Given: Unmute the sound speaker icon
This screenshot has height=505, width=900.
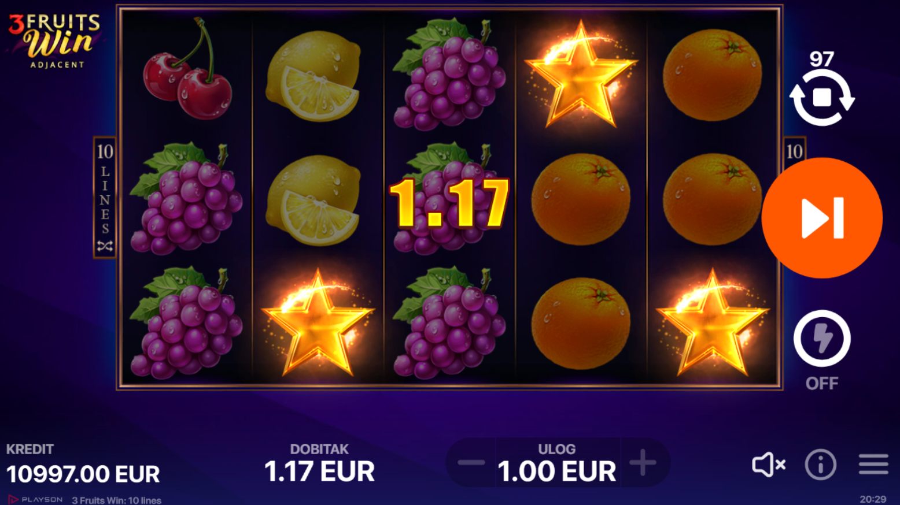Looking at the screenshot, I should tap(769, 464).
